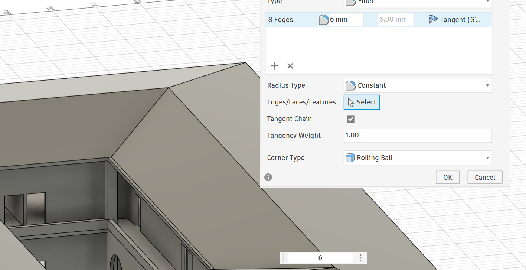This screenshot has width=526, height=270.
Task: Edit the 6 mm radius field
Action: tap(346, 19)
